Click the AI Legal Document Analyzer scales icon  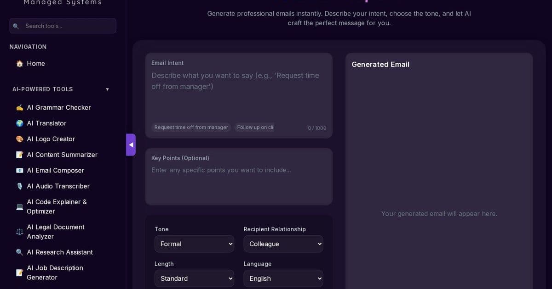pos(19,231)
